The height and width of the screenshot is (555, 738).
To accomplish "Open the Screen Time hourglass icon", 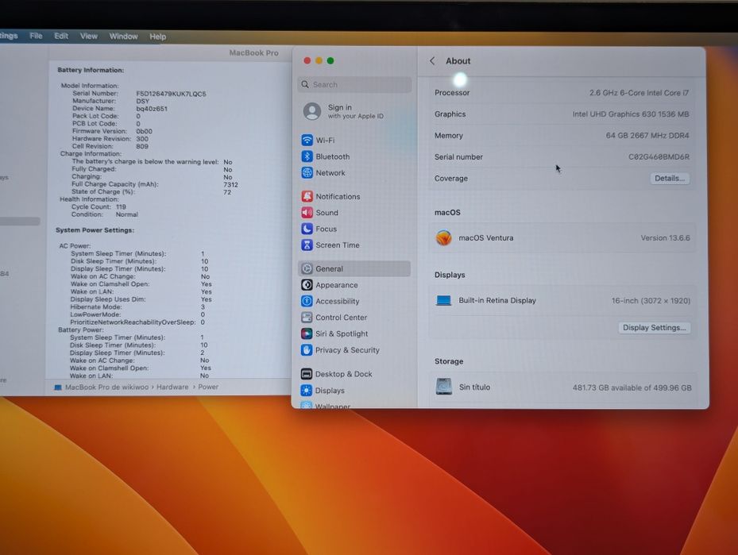I will point(307,245).
